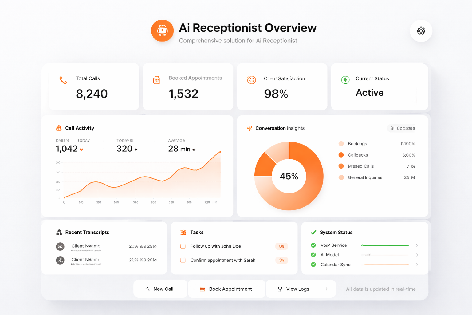
Task: Open the Conversation Insights filter pill
Action: click(x=402, y=128)
